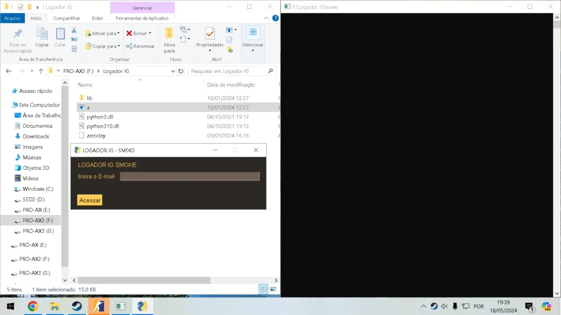Click the paste shortcut icon in clipboard group
Image resolution: width=561 pixels, height=315 pixels.
(74, 48)
